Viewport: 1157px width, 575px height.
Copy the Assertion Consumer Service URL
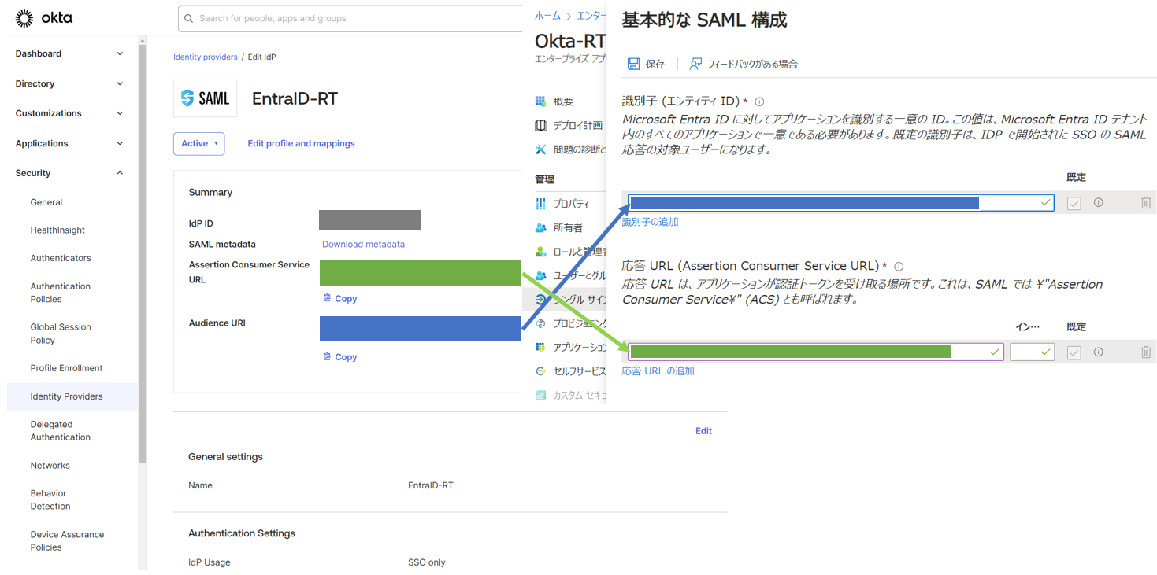[x=339, y=298]
